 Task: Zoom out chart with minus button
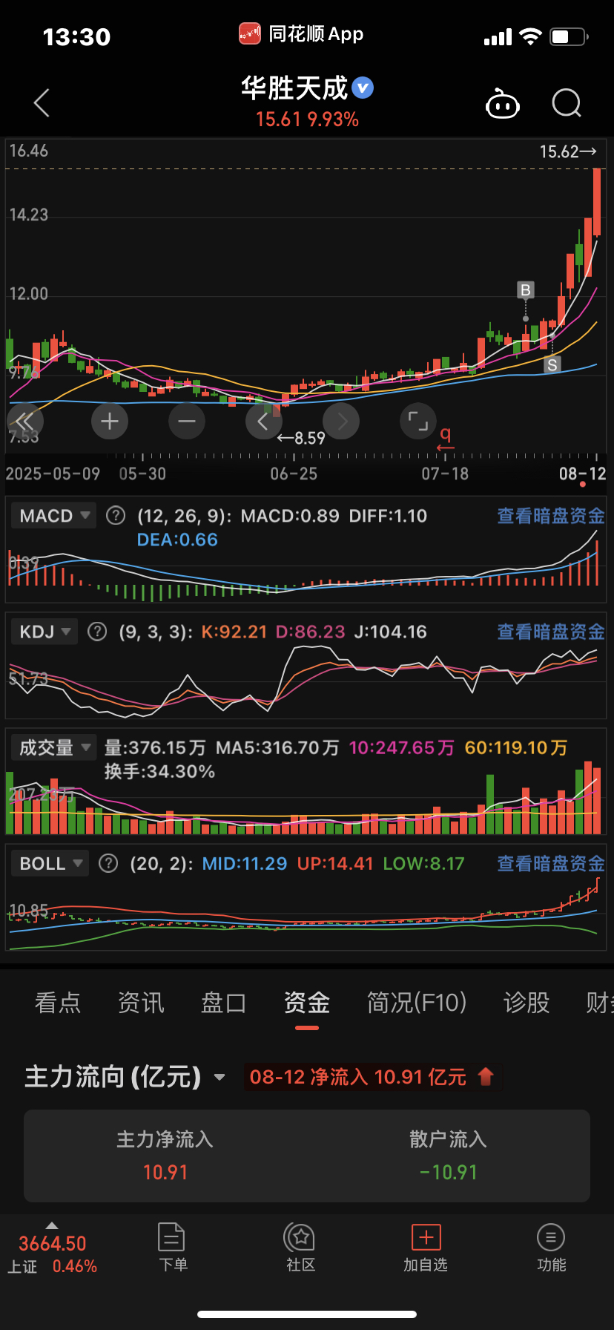[x=187, y=422]
